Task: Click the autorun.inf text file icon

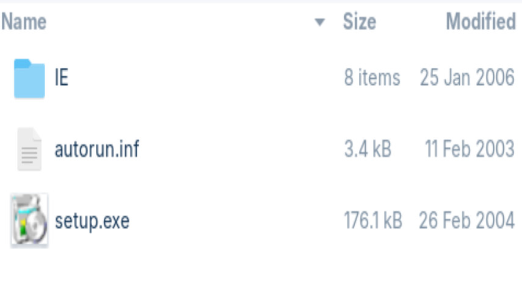Action: (x=29, y=150)
